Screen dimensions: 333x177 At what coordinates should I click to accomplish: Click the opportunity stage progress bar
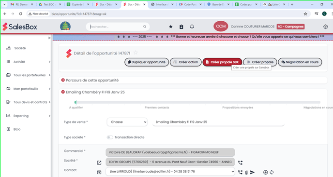[197, 102]
